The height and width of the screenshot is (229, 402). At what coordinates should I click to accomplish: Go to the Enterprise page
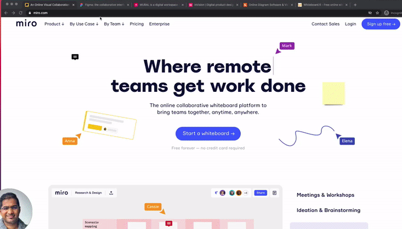click(x=159, y=24)
